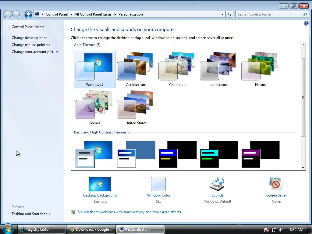Click the Sounds link text
312x234 pixels.
click(217, 195)
